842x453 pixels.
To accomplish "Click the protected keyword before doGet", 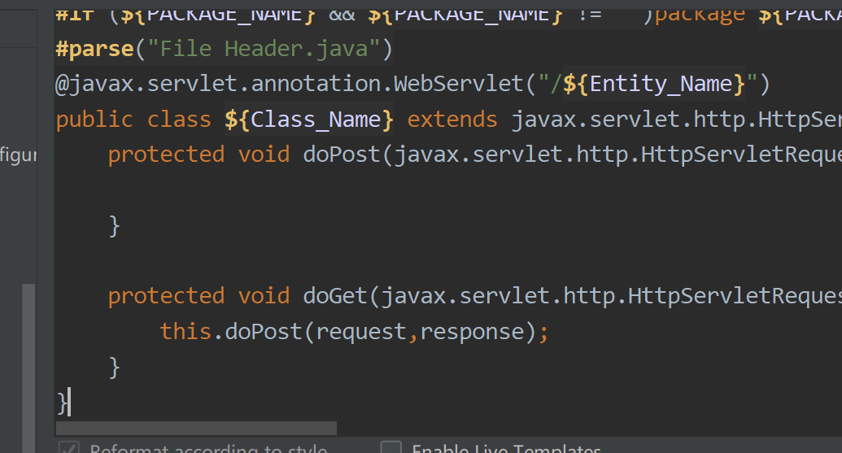I will pyautogui.click(x=166, y=295).
